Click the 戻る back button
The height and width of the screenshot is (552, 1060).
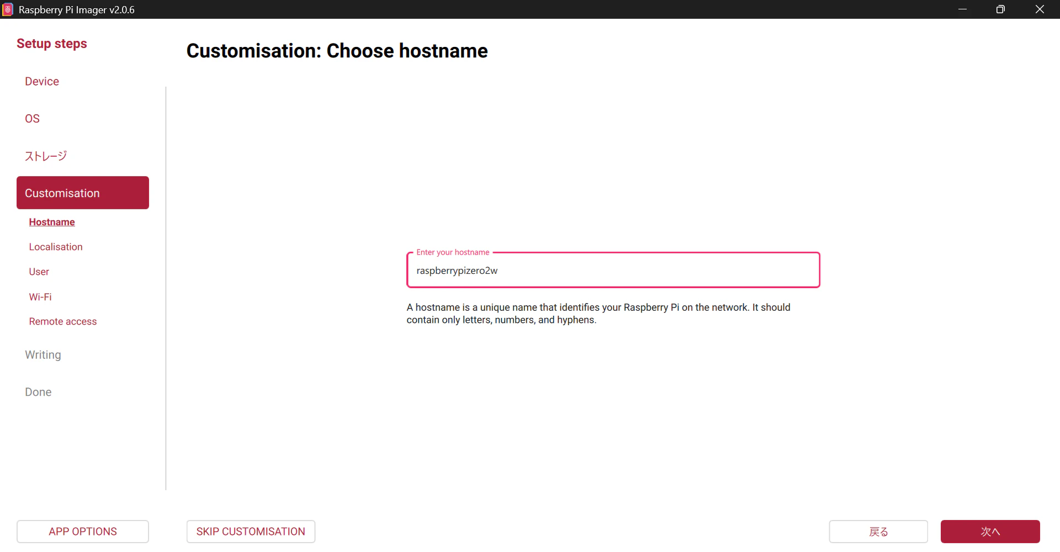pyautogui.click(x=878, y=532)
